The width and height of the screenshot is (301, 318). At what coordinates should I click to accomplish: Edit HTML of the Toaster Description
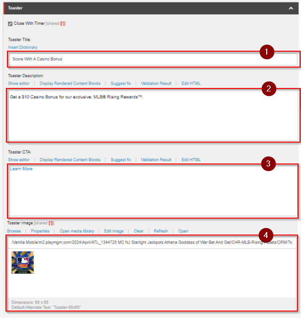[x=191, y=83]
